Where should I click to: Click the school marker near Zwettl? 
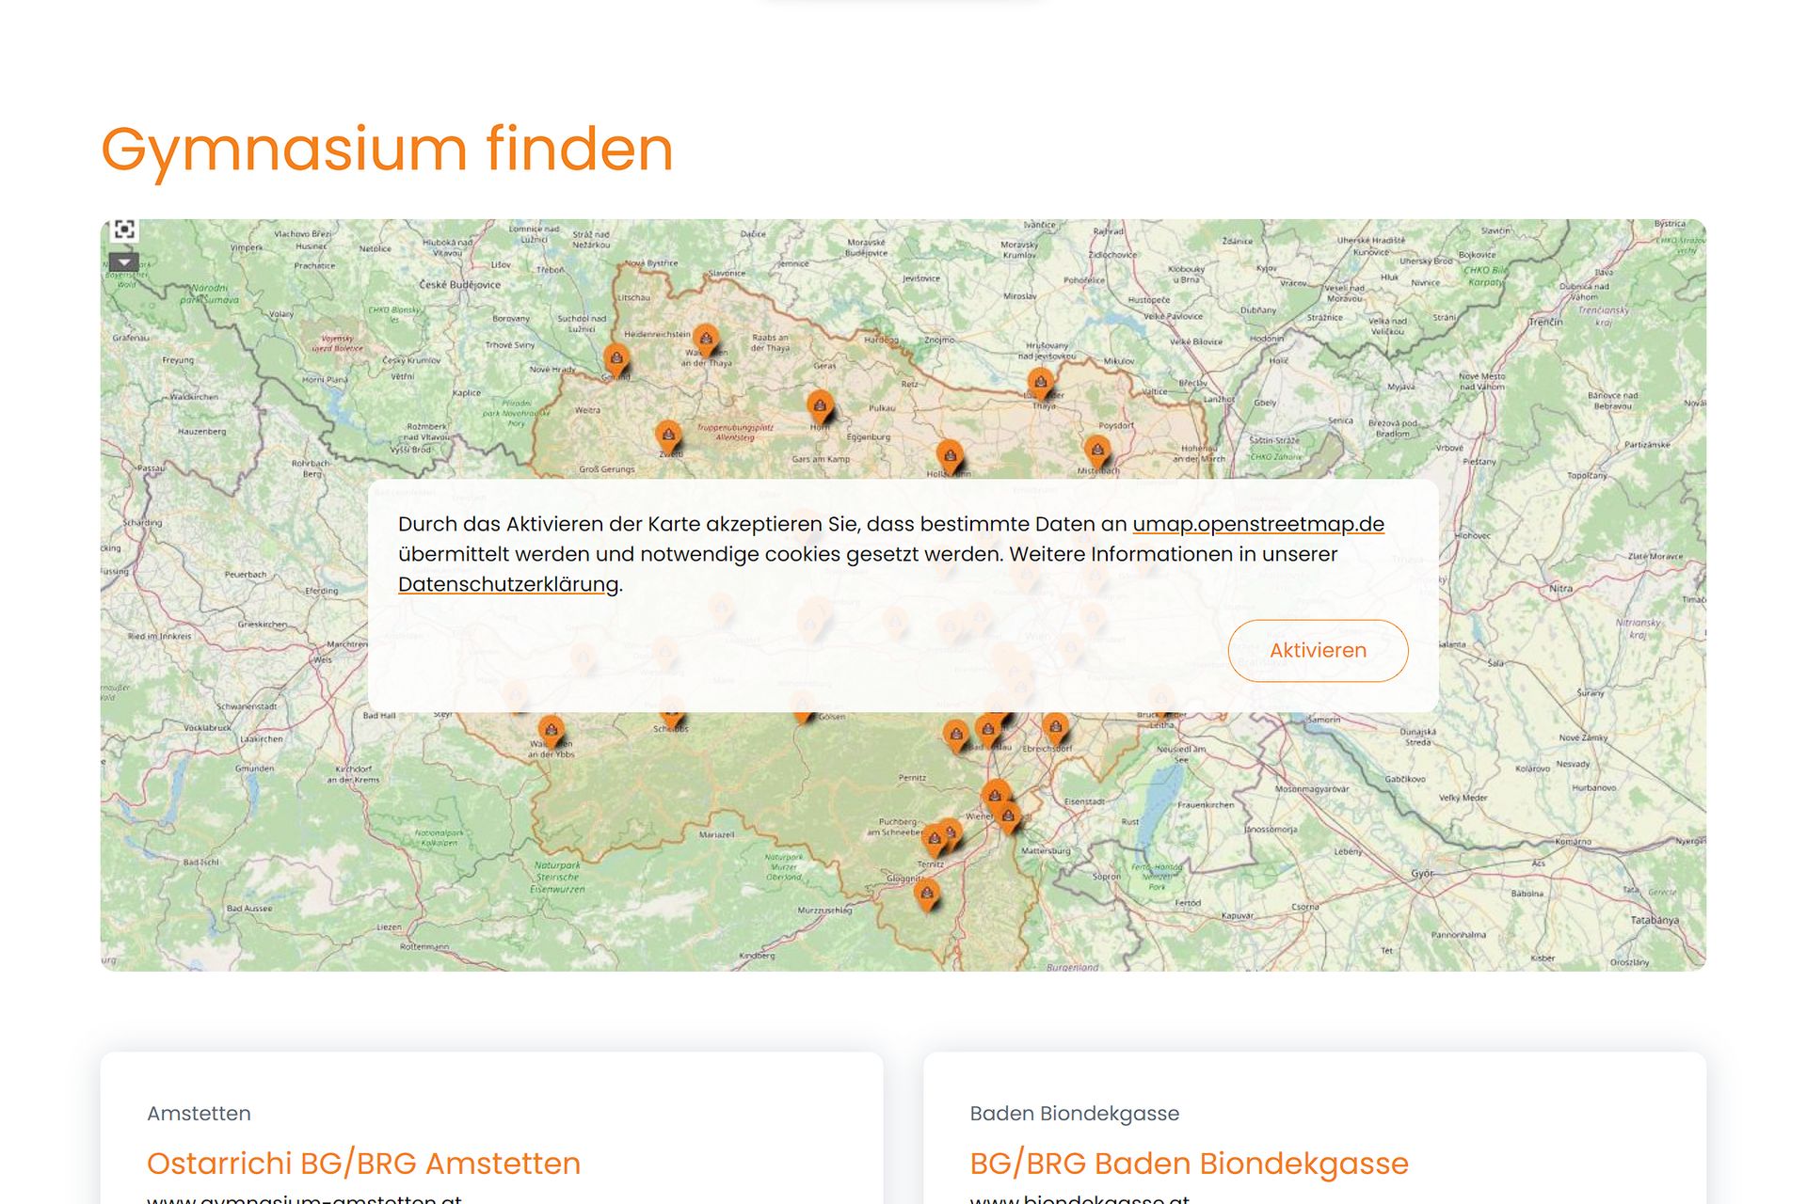(x=667, y=436)
